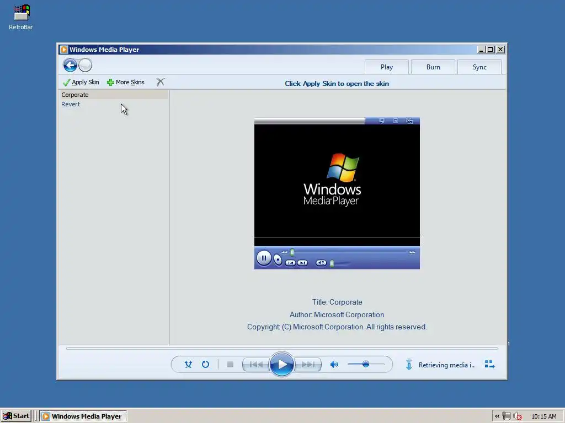Maximize the Windows Media Player window
This screenshot has width=565, height=423.
click(x=490, y=50)
